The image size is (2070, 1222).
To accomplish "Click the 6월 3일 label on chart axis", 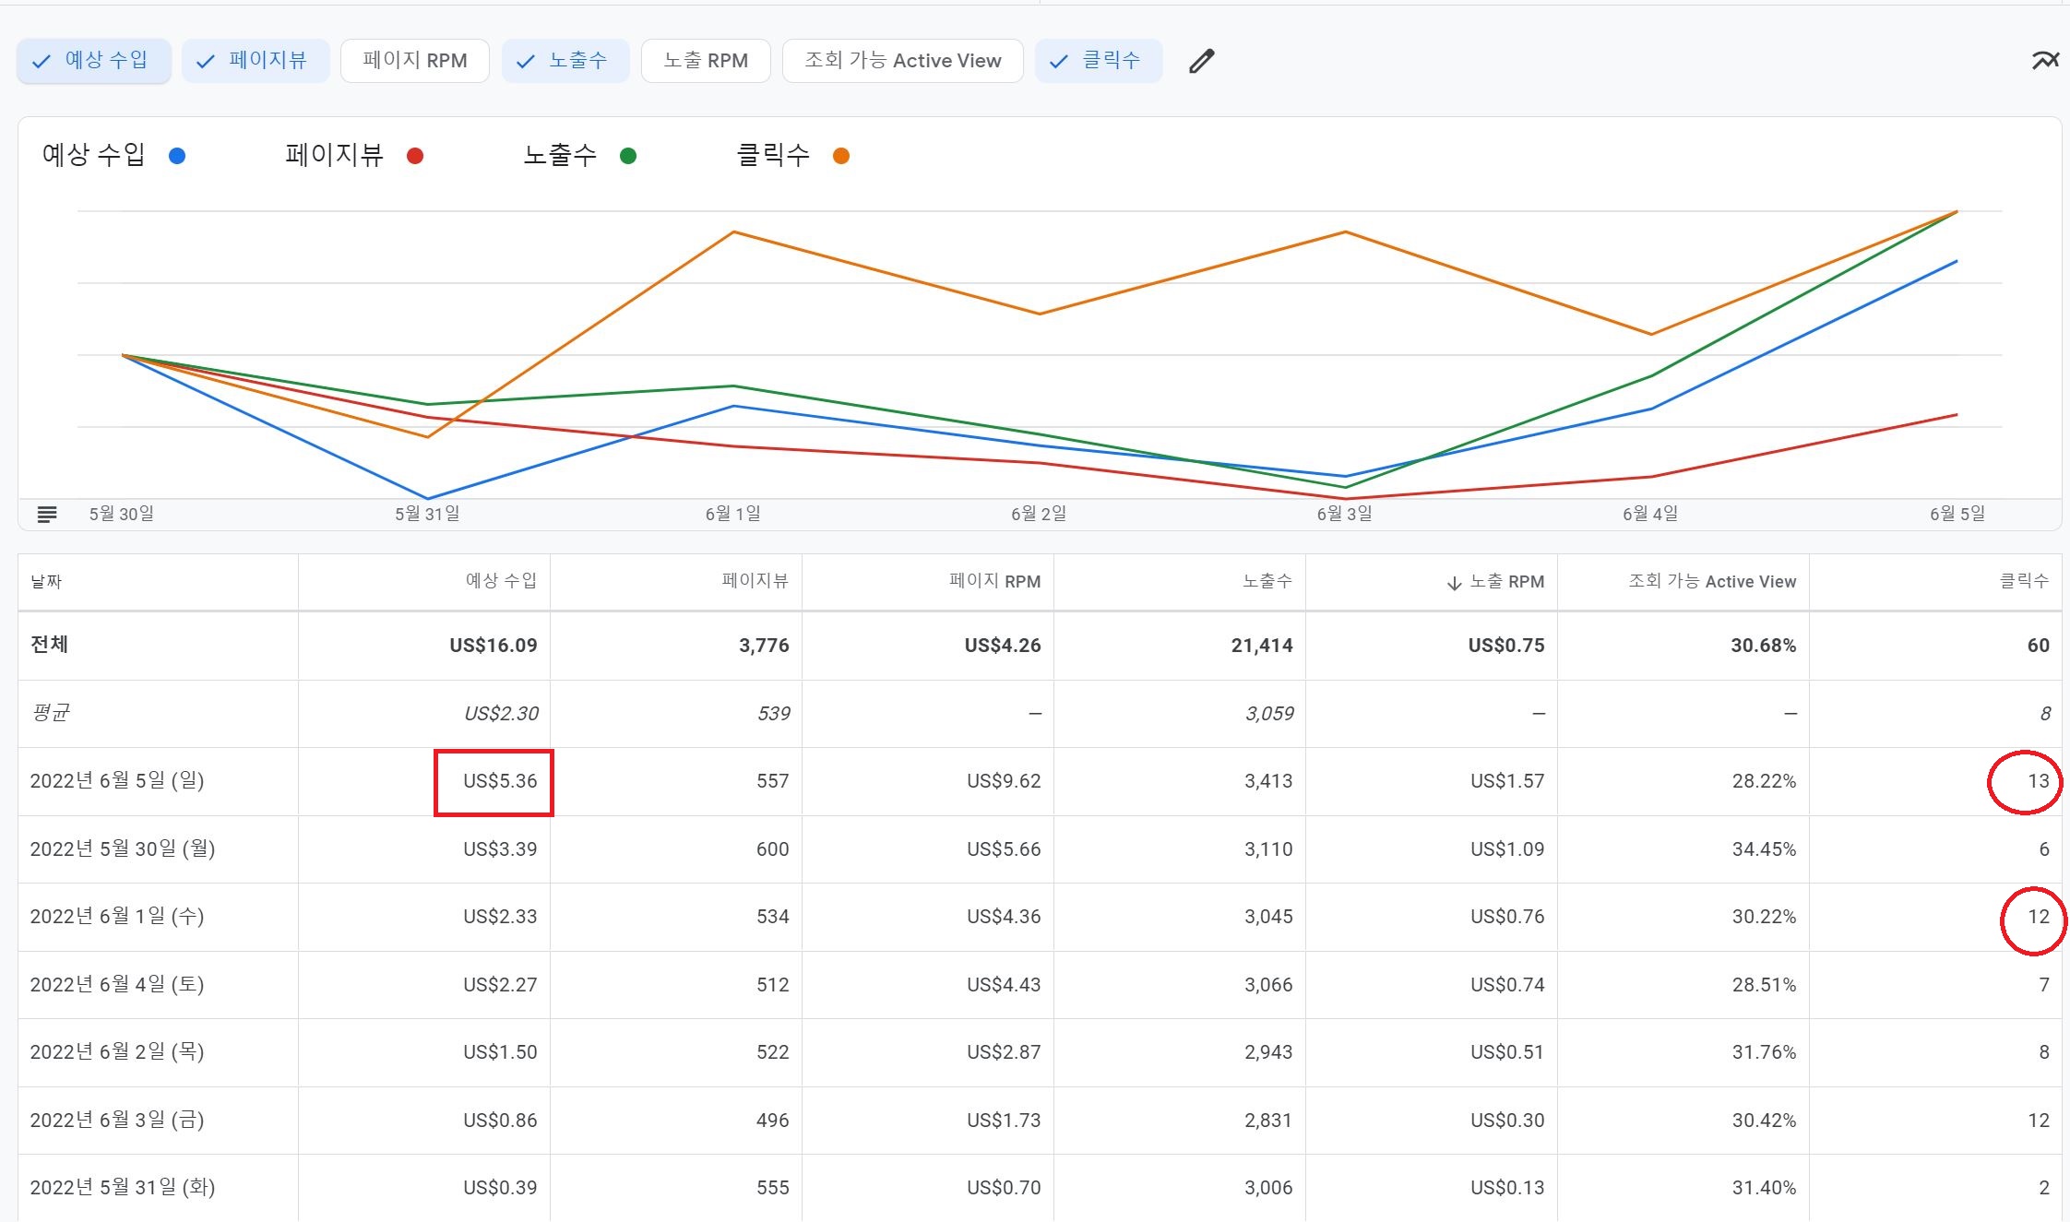I will pyautogui.click(x=1344, y=514).
